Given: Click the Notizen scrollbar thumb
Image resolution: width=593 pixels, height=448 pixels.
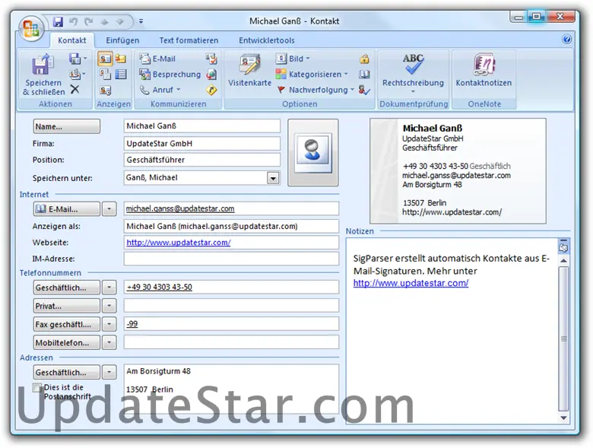Looking at the screenshot, I should [x=563, y=338].
